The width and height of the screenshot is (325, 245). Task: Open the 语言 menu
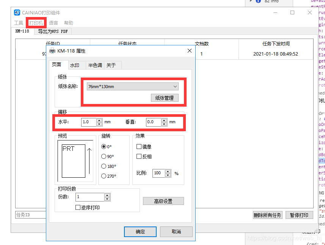click(53, 23)
